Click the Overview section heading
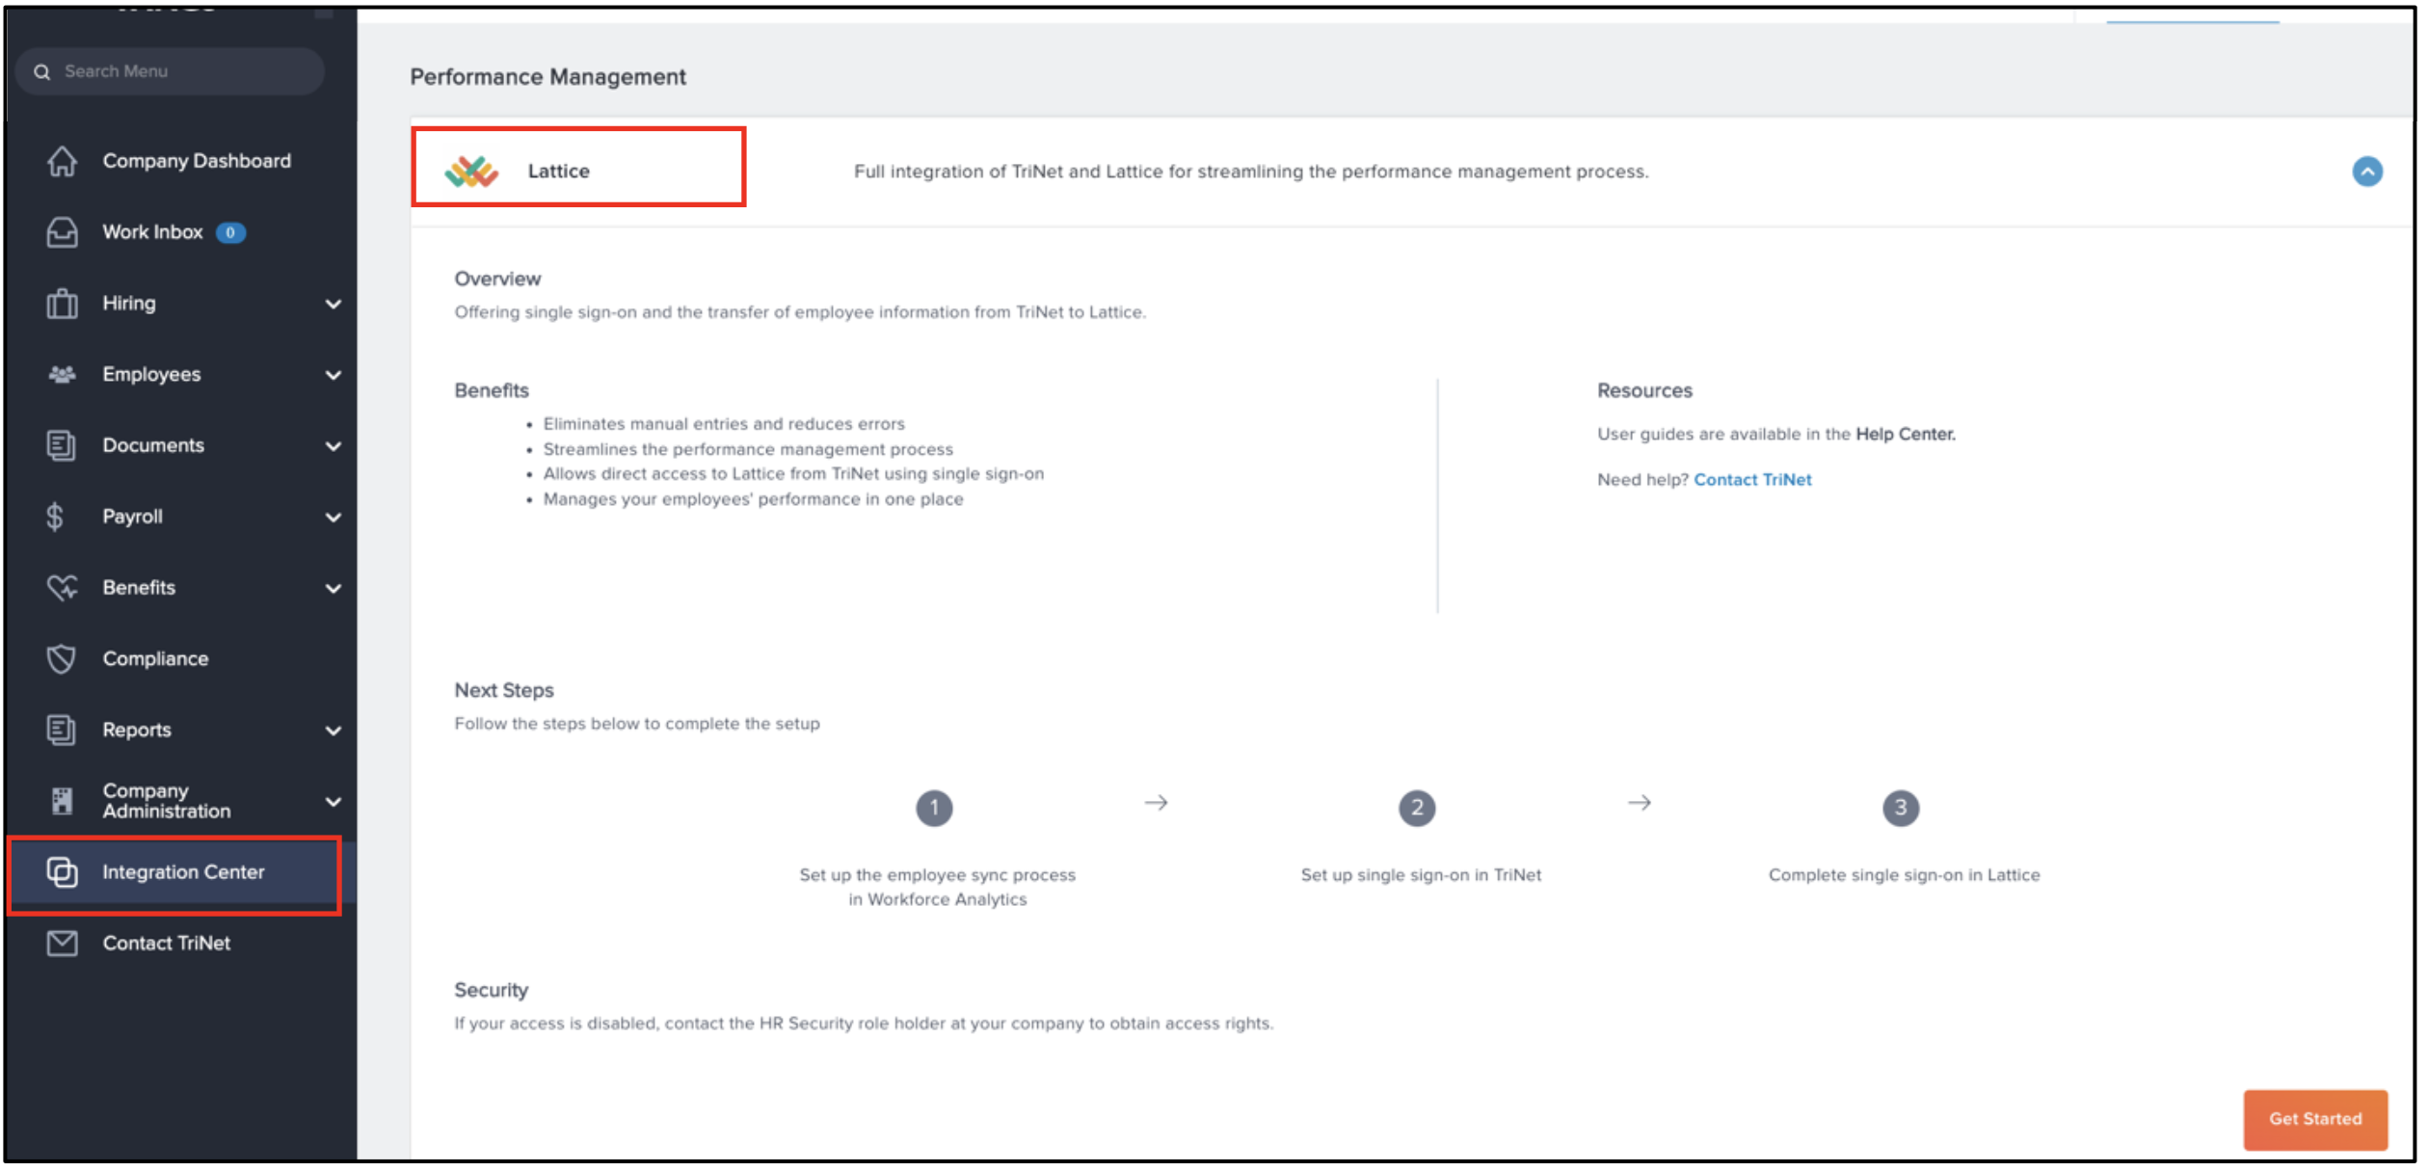This screenshot has width=2428, height=1172. (498, 280)
